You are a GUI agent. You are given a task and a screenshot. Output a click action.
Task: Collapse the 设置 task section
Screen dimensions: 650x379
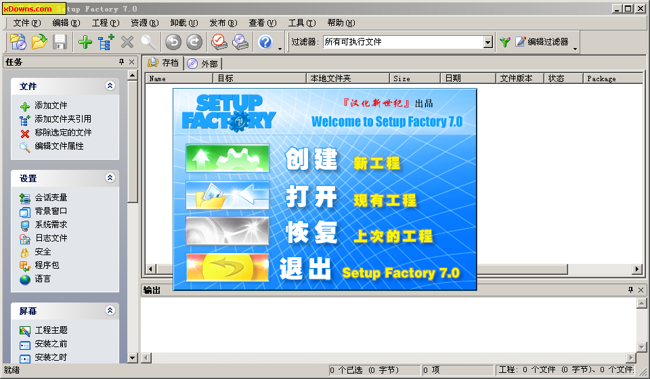pos(110,178)
